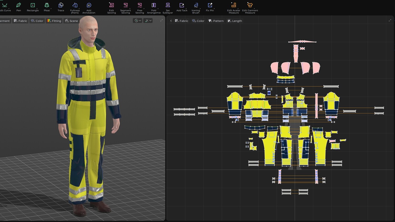This screenshot has width=395, height=222.
Task: Show Color mode in the 2D pattern window
Action: [198, 21]
